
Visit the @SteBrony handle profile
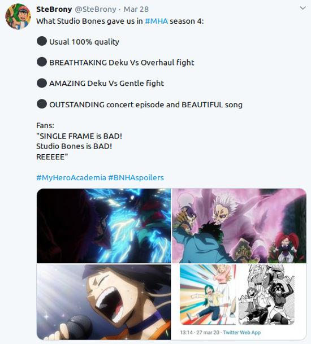[x=96, y=9]
